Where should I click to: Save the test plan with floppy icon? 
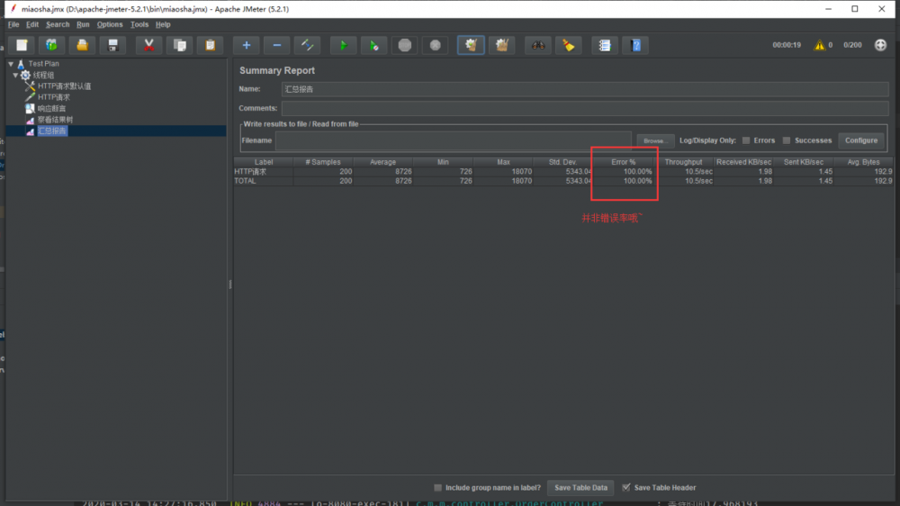[x=113, y=45]
